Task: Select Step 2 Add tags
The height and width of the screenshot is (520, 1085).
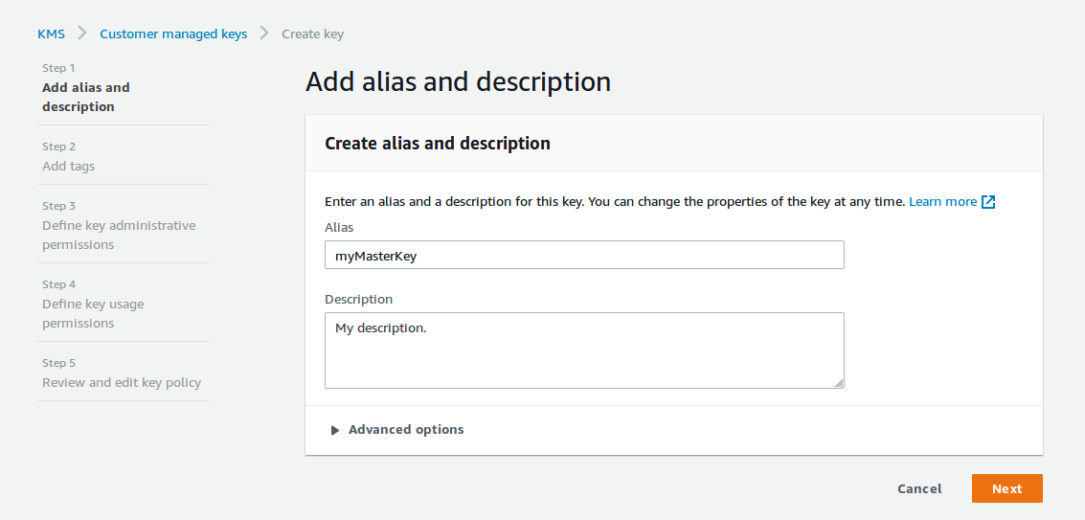Action: [68, 166]
